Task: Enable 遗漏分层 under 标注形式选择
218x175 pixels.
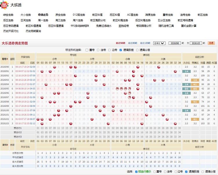Action: point(137,50)
